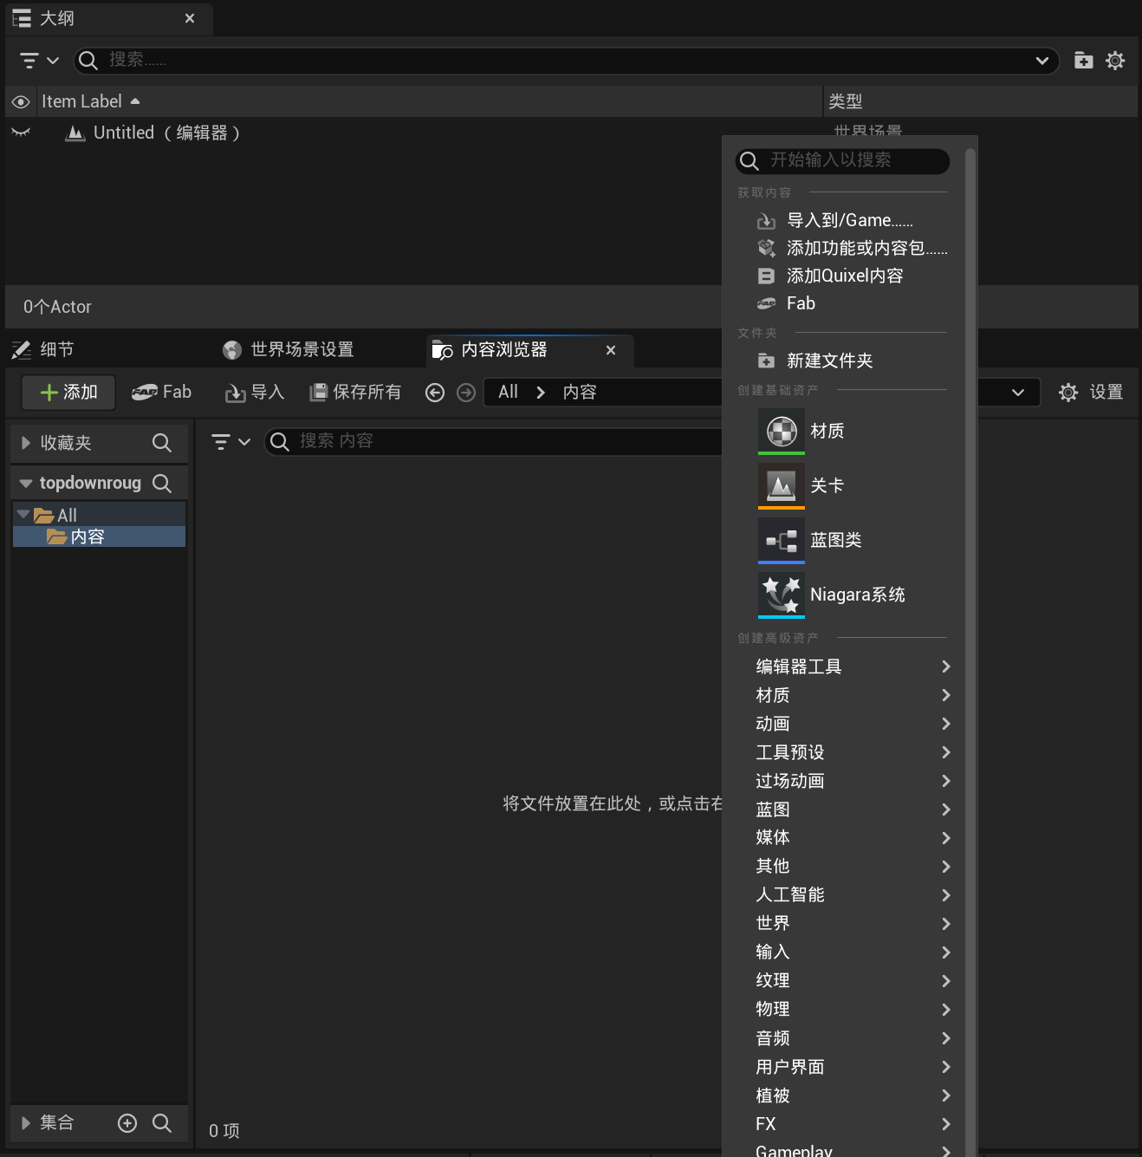1142x1157 pixels.
Task: Switch to the 细节 tab
Action: (x=43, y=349)
